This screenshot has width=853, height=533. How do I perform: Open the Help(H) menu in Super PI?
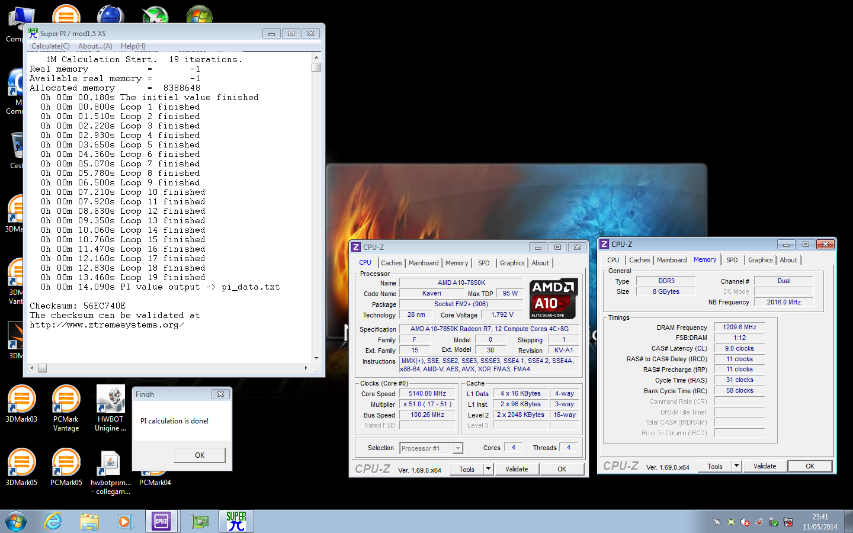(133, 46)
